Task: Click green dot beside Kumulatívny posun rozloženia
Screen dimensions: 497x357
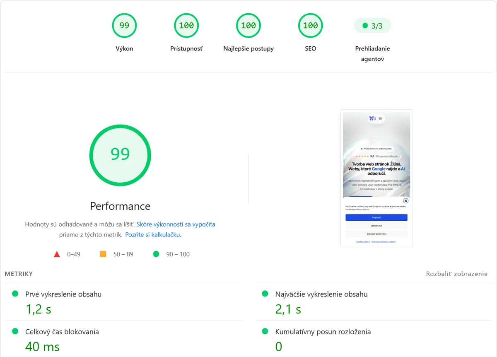Action: [265, 331]
